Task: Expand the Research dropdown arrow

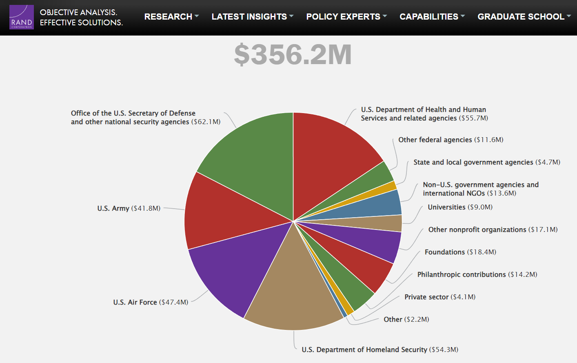Action: [197, 16]
